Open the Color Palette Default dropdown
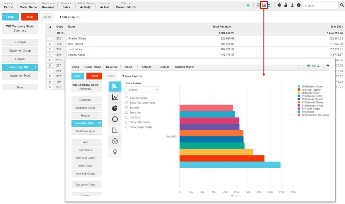The image size is (345, 204). pyautogui.click(x=142, y=89)
